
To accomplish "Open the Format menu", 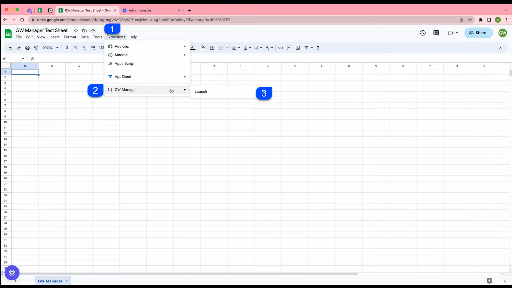I will pyautogui.click(x=70, y=37).
